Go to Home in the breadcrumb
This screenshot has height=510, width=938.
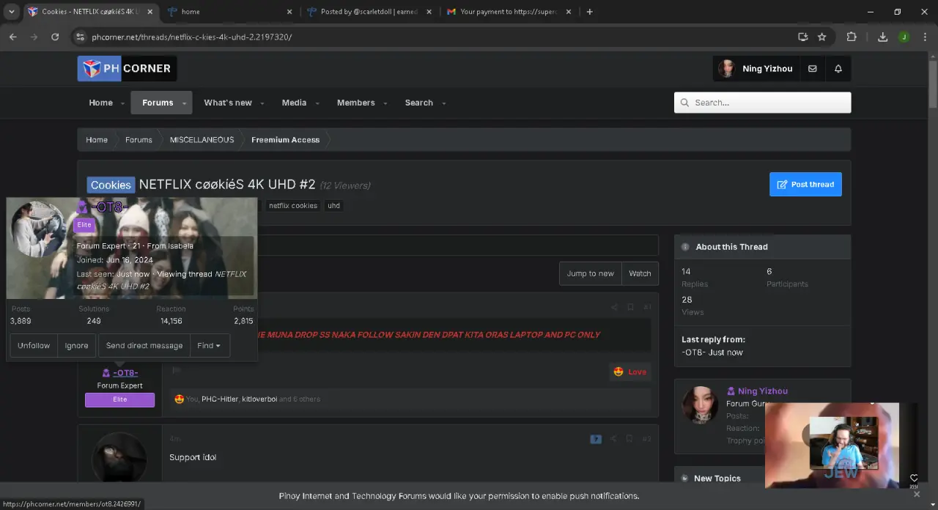(97, 139)
